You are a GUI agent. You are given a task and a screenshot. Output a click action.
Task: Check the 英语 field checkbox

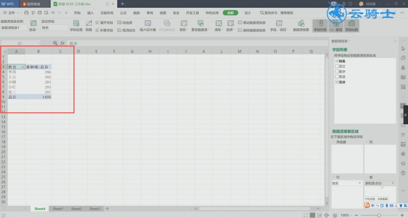[x=337, y=76]
